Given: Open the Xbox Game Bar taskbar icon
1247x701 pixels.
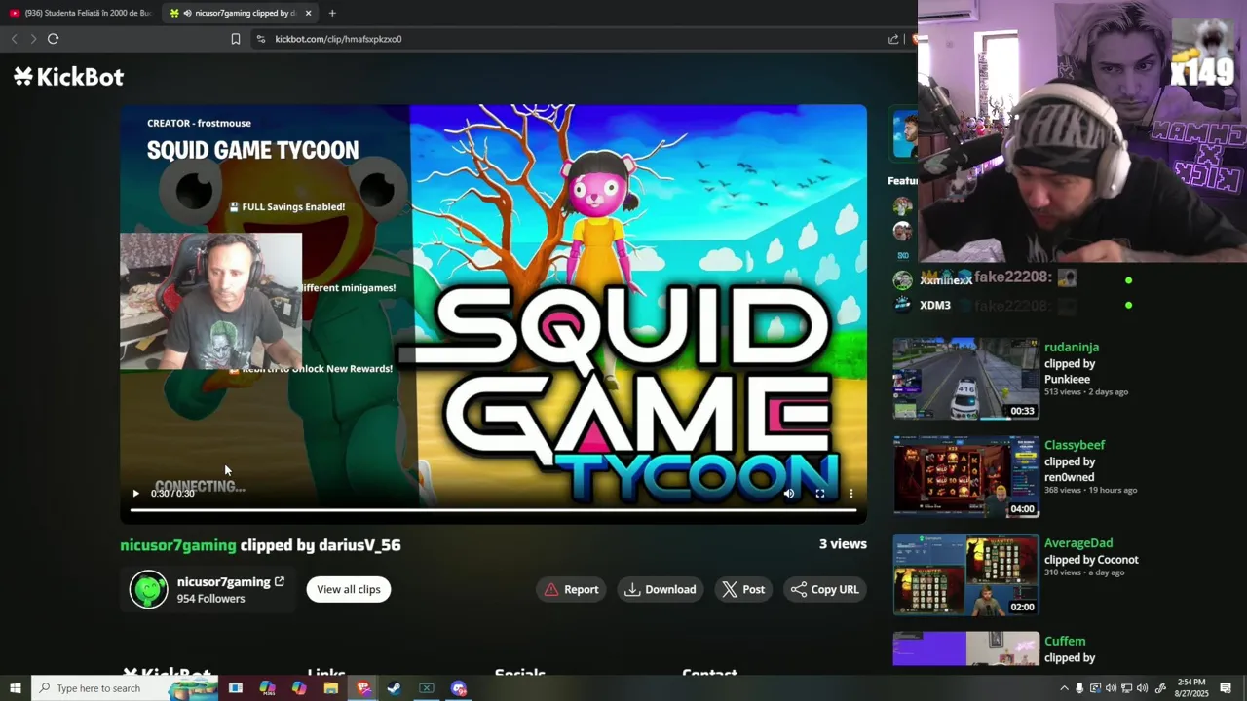Looking at the screenshot, I should [x=427, y=688].
